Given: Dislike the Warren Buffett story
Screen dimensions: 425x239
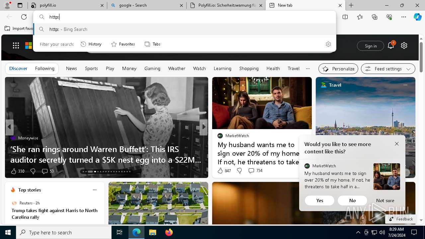Looking at the screenshot, I should pyautogui.click(x=33, y=171).
